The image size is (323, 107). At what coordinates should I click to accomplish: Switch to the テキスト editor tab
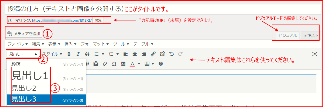click(x=311, y=35)
